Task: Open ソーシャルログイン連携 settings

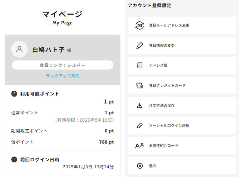Action: (169, 125)
